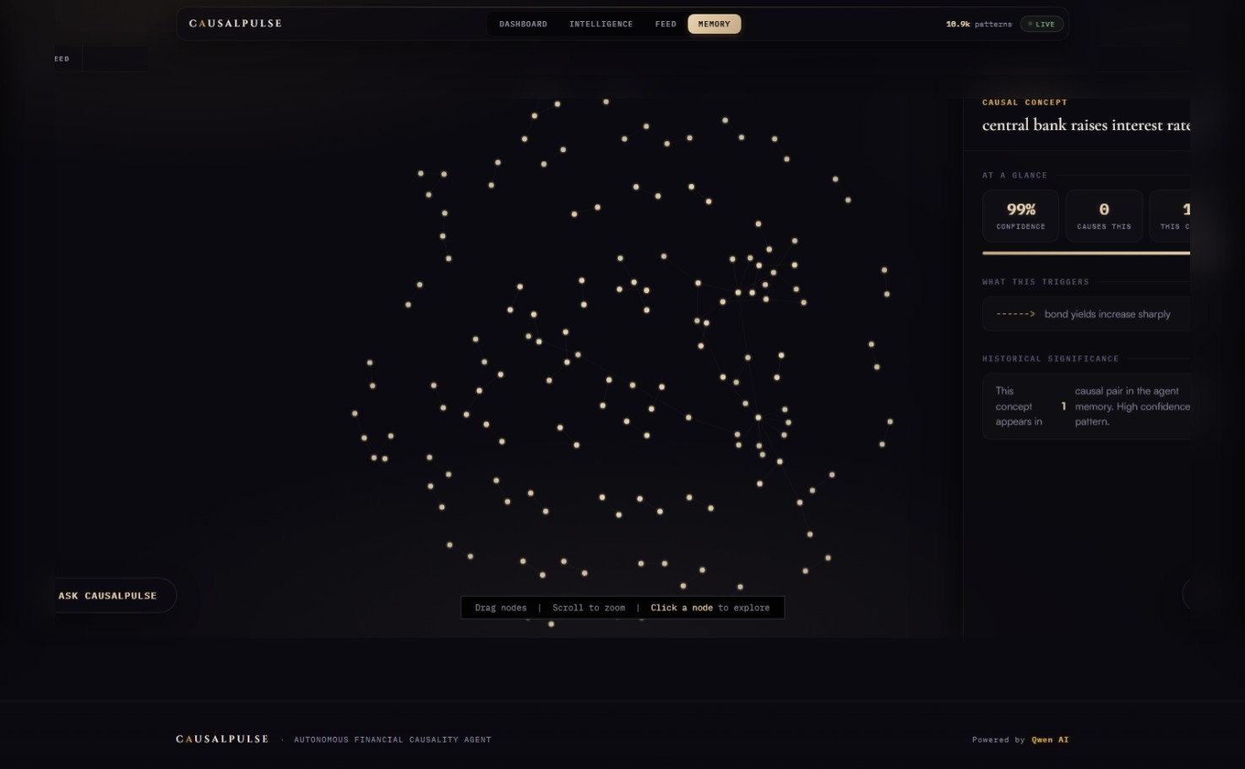This screenshot has width=1245, height=769.
Task: Click 'Autonomous Financial Causality Agent' tagline
Action: coord(392,739)
